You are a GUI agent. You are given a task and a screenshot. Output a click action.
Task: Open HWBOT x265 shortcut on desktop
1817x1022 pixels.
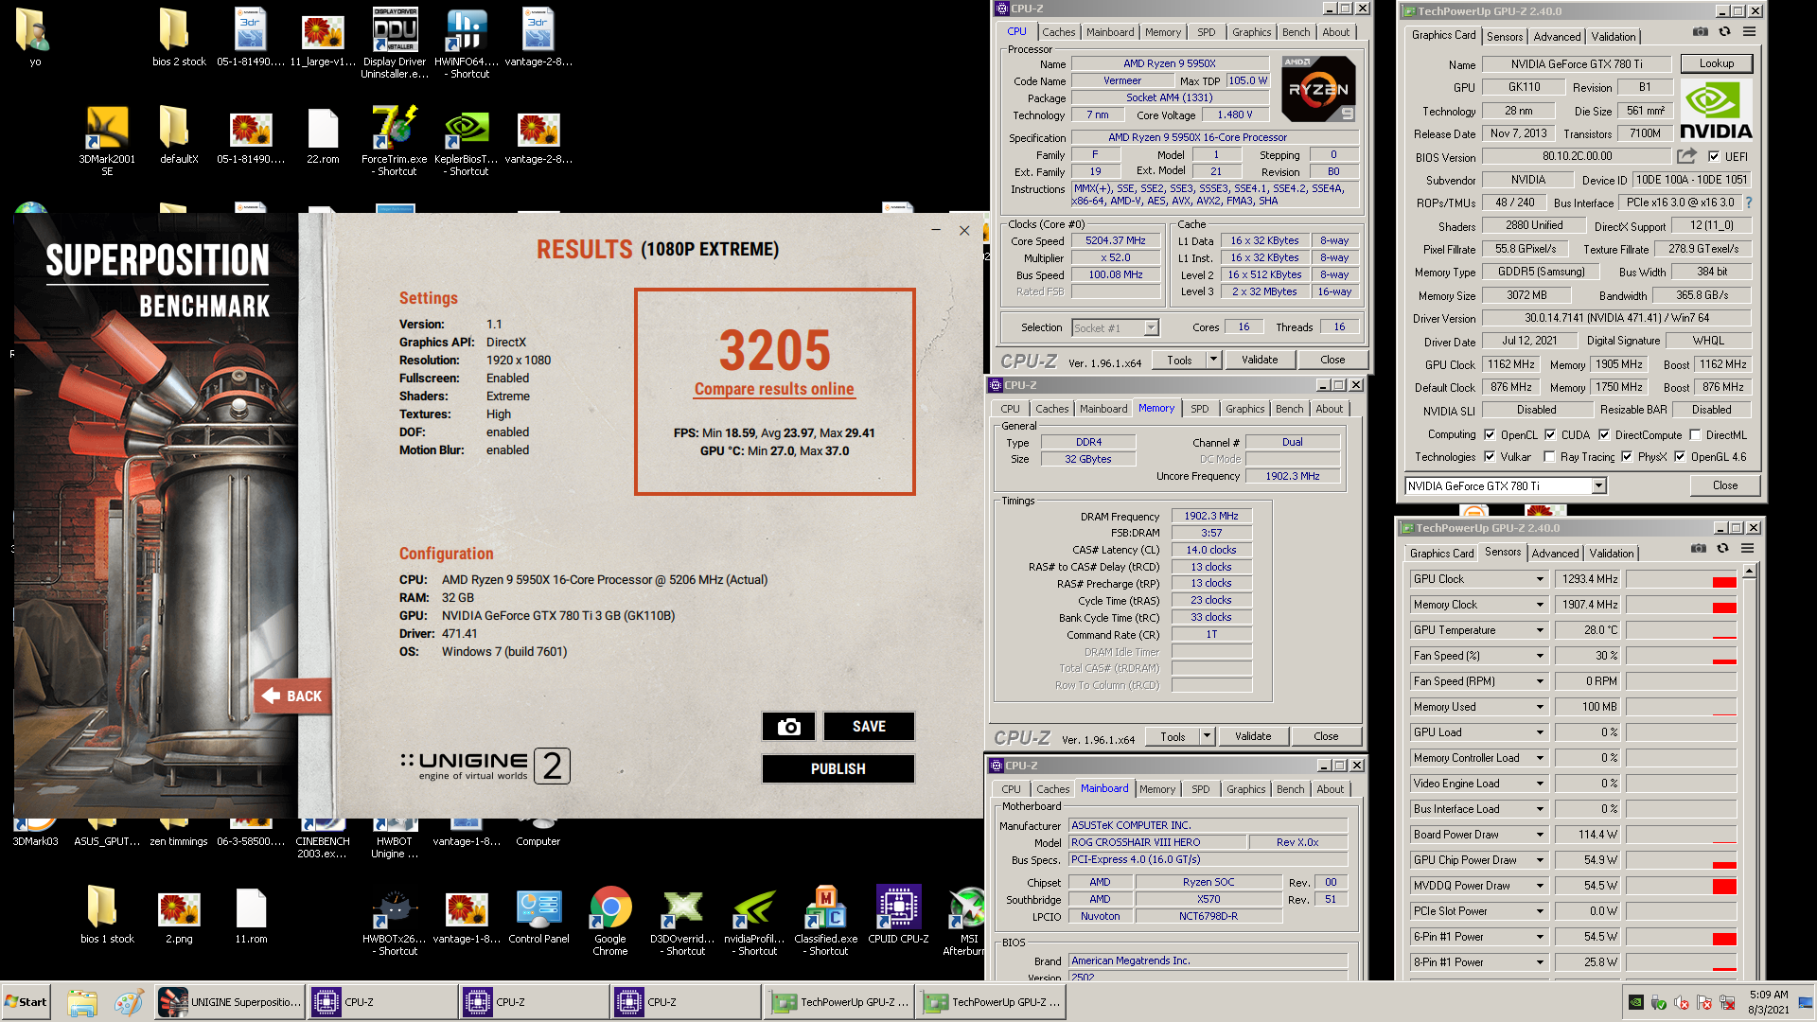point(395,921)
